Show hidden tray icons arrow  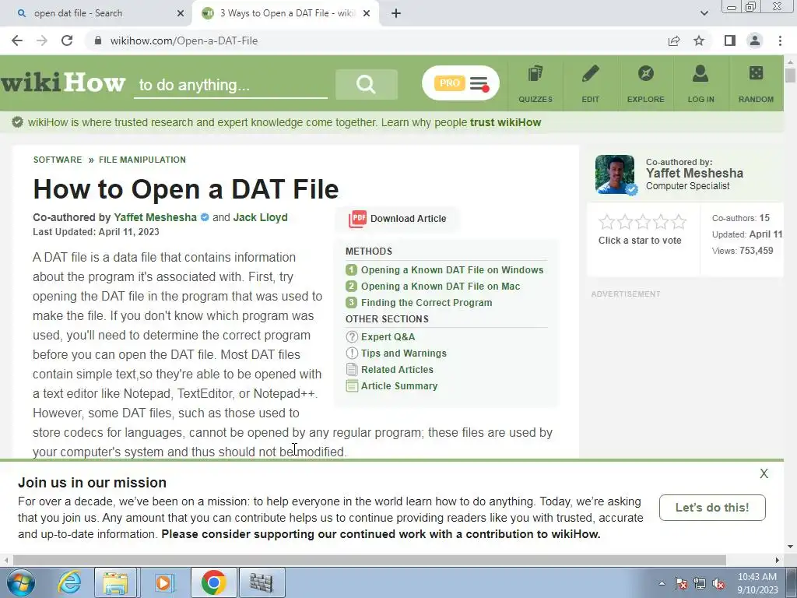(662, 583)
